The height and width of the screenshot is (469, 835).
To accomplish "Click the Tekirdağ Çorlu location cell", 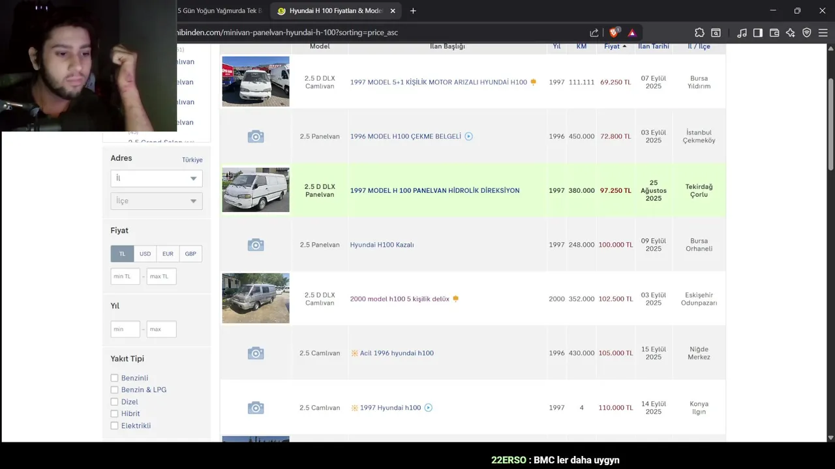I will point(699,191).
